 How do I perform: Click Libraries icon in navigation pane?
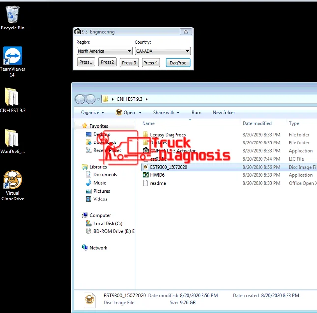tap(85, 167)
